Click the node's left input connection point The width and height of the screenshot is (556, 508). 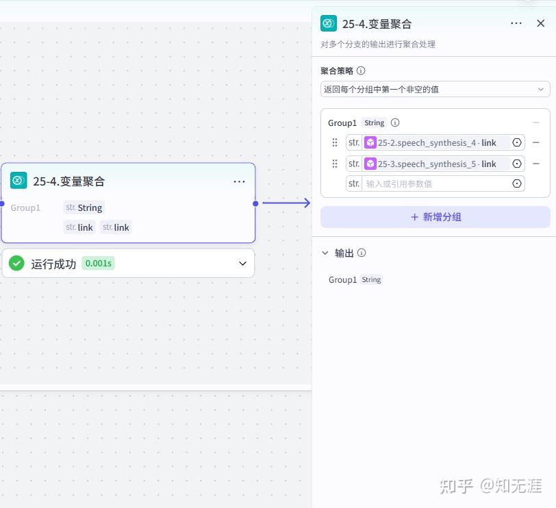(x=2, y=203)
